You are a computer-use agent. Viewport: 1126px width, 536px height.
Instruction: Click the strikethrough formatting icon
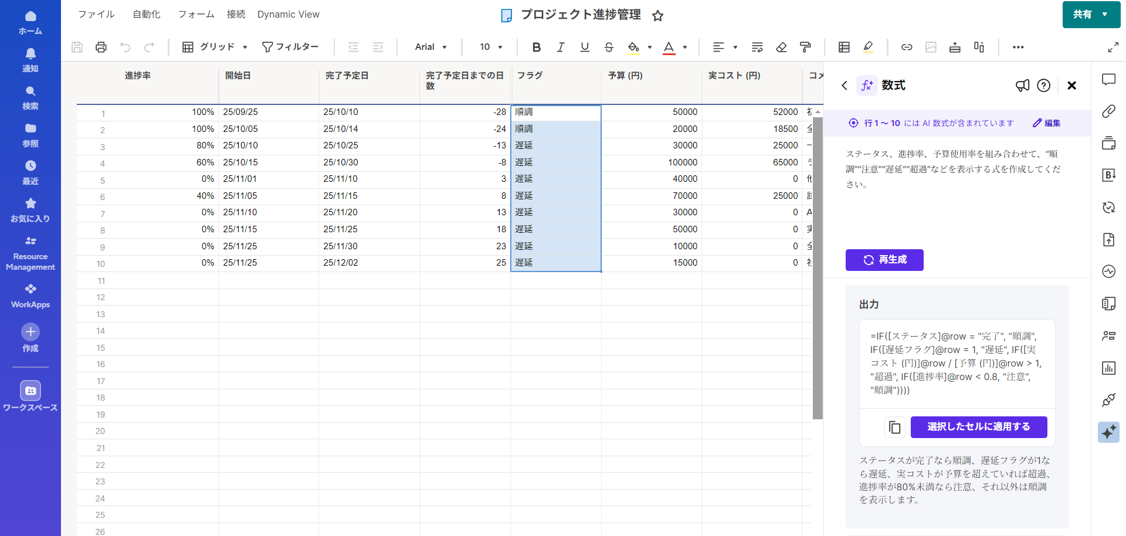pyautogui.click(x=609, y=47)
